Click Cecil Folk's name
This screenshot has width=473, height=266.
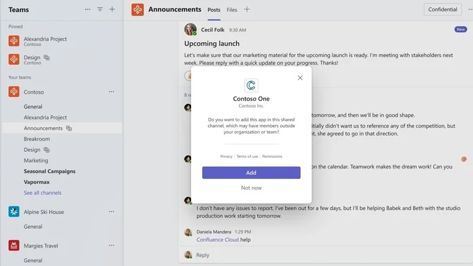pyautogui.click(x=213, y=30)
